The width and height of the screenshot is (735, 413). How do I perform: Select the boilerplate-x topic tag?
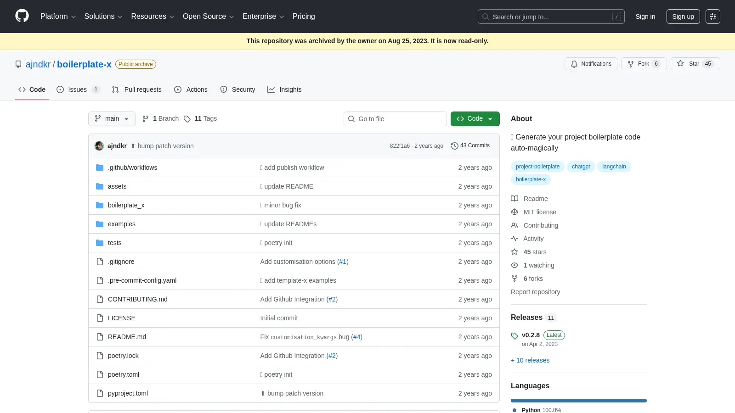click(531, 179)
